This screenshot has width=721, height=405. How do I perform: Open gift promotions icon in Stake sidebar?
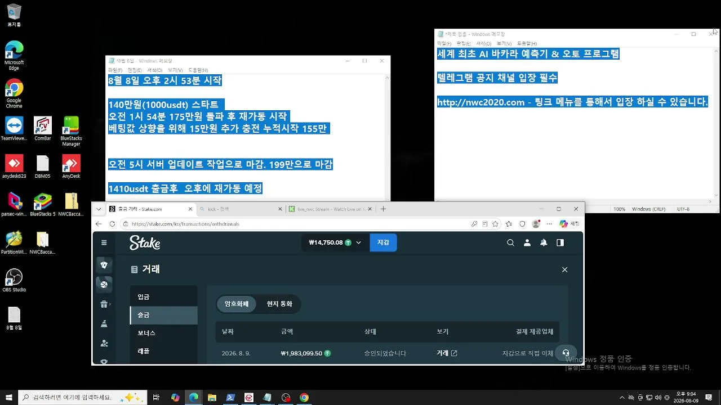coord(104,304)
